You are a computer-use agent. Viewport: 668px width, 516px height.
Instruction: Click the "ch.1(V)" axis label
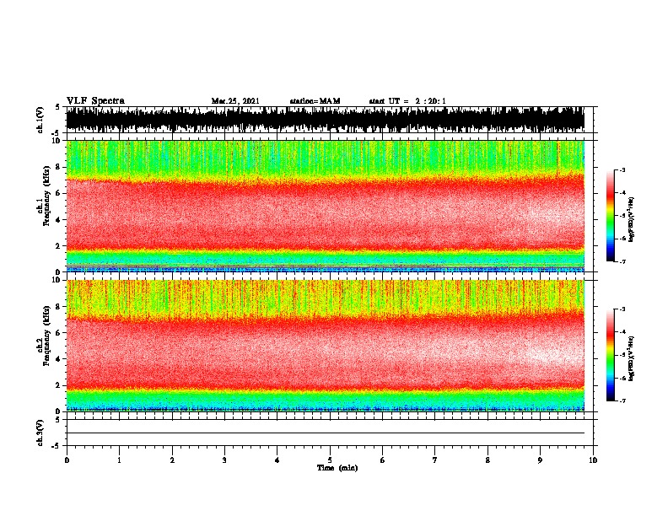tap(40, 120)
